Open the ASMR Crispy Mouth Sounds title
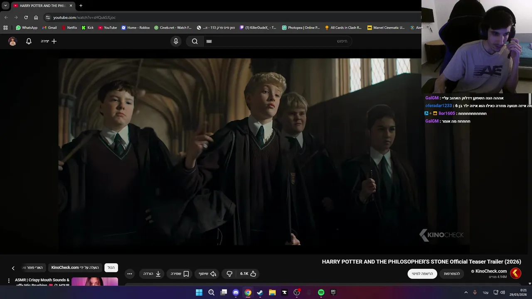The image size is (532, 299). pyautogui.click(x=42, y=282)
